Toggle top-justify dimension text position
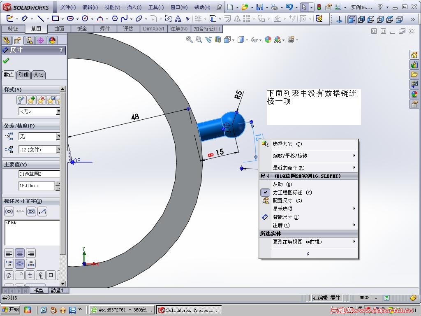The width and height of the screenshot is (421, 316). tap(9, 264)
